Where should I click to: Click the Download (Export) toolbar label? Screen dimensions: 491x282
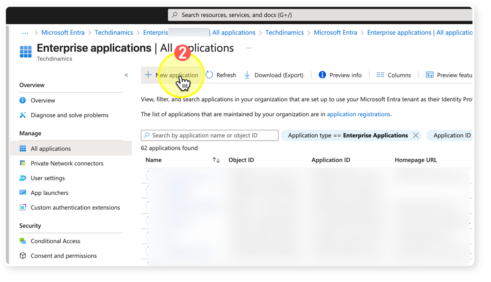tap(278, 75)
